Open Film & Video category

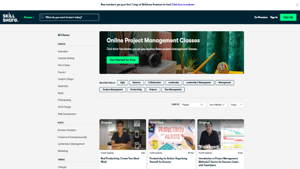coord(64,65)
